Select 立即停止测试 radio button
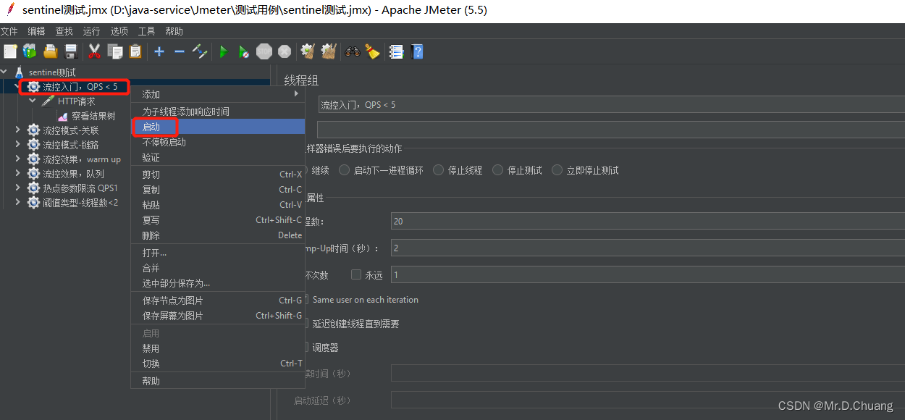The width and height of the screenshot is (905, 420). coord(557,170)
